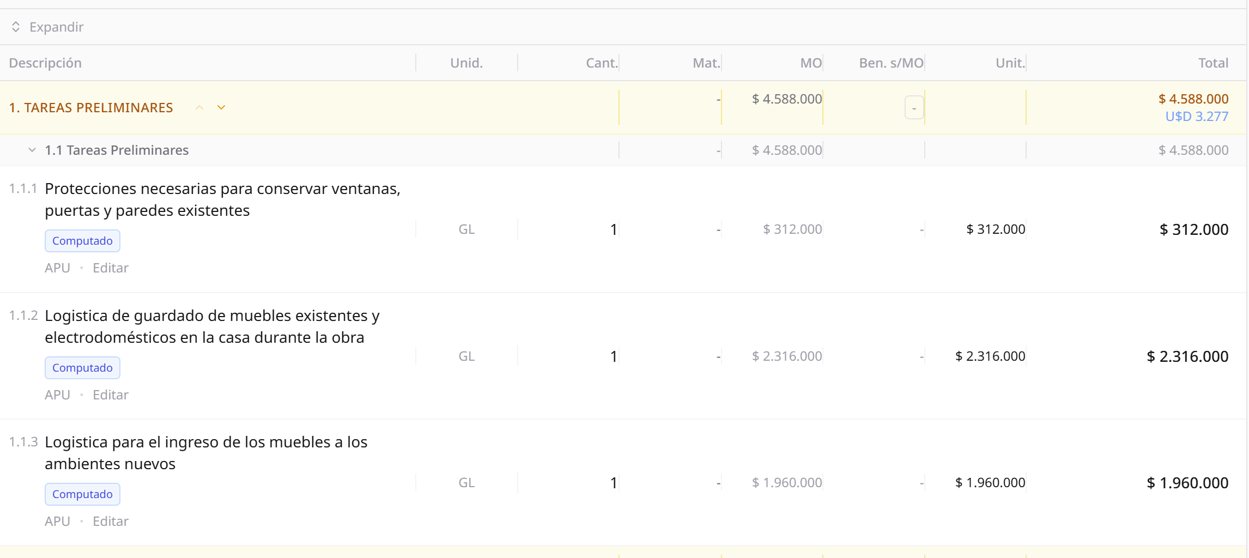The height and width of the screenshot is (558, 1249).
Task: Click Computado tag on item 1.1.1
Action: (82, 241)
